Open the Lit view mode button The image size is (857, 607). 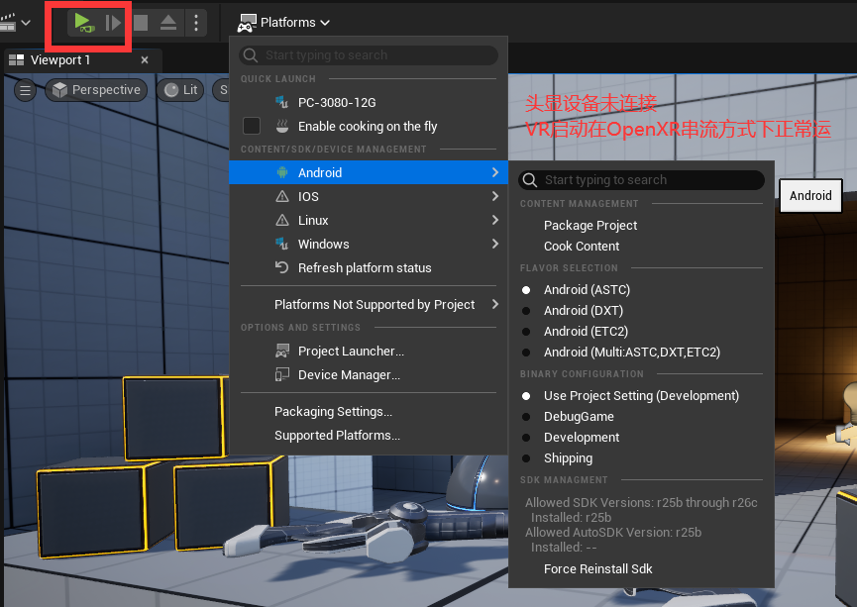pyautogui.click(x=180, y=90)
